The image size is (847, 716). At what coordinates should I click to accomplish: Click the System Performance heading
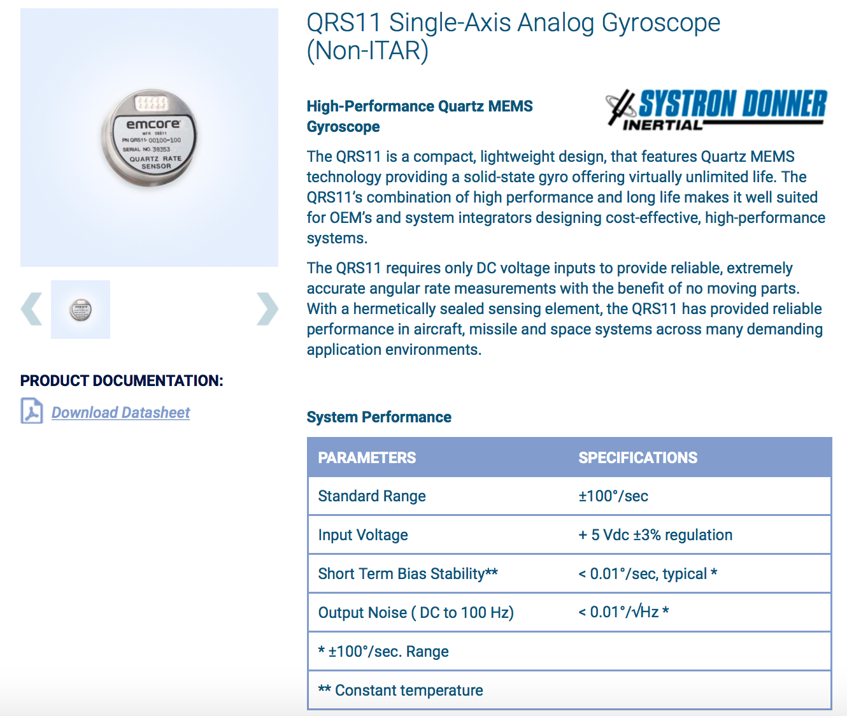pos(379,417)
